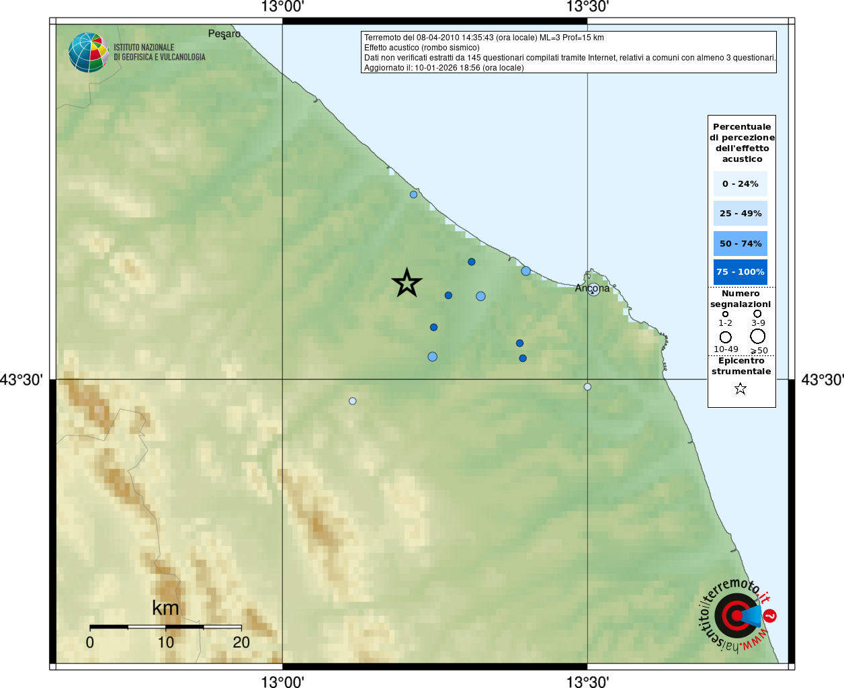Click the Ancona city marker circle
Viewport: 844px width, 688px height.
(593, 290)
